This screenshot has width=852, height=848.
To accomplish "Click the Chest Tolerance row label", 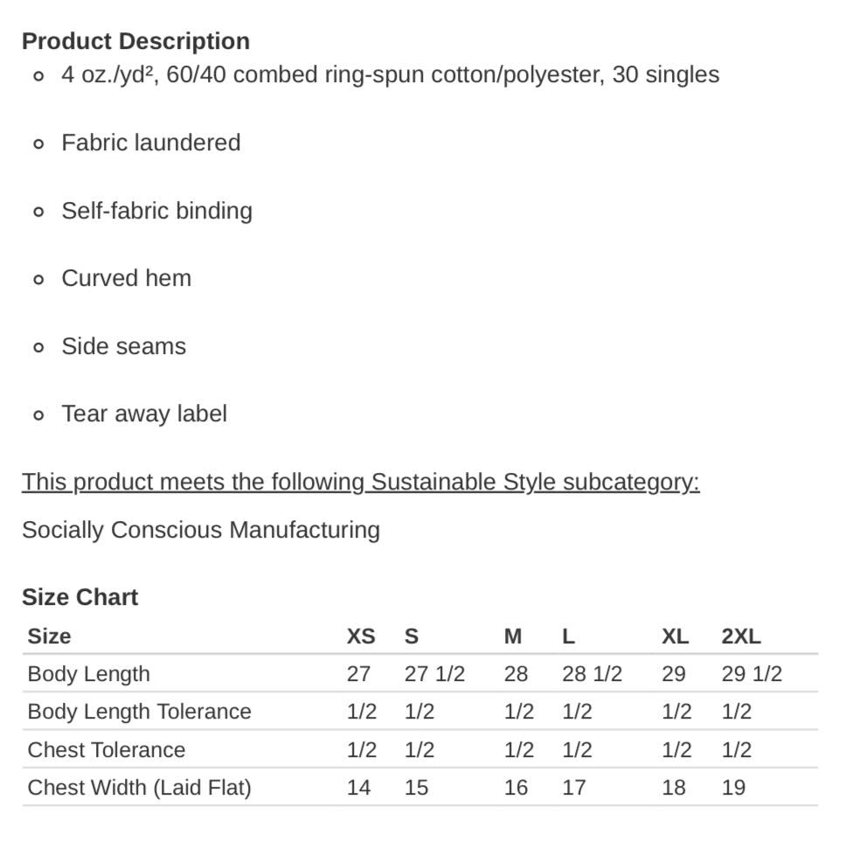I will click(106, 750).
